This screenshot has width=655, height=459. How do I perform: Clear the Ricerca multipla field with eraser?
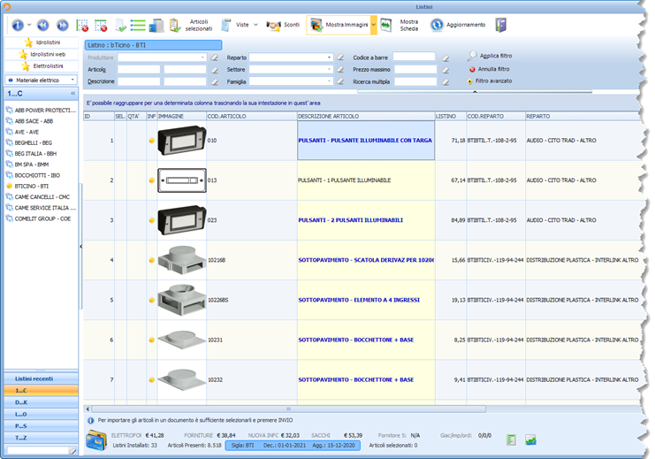(x=446, y=82)
